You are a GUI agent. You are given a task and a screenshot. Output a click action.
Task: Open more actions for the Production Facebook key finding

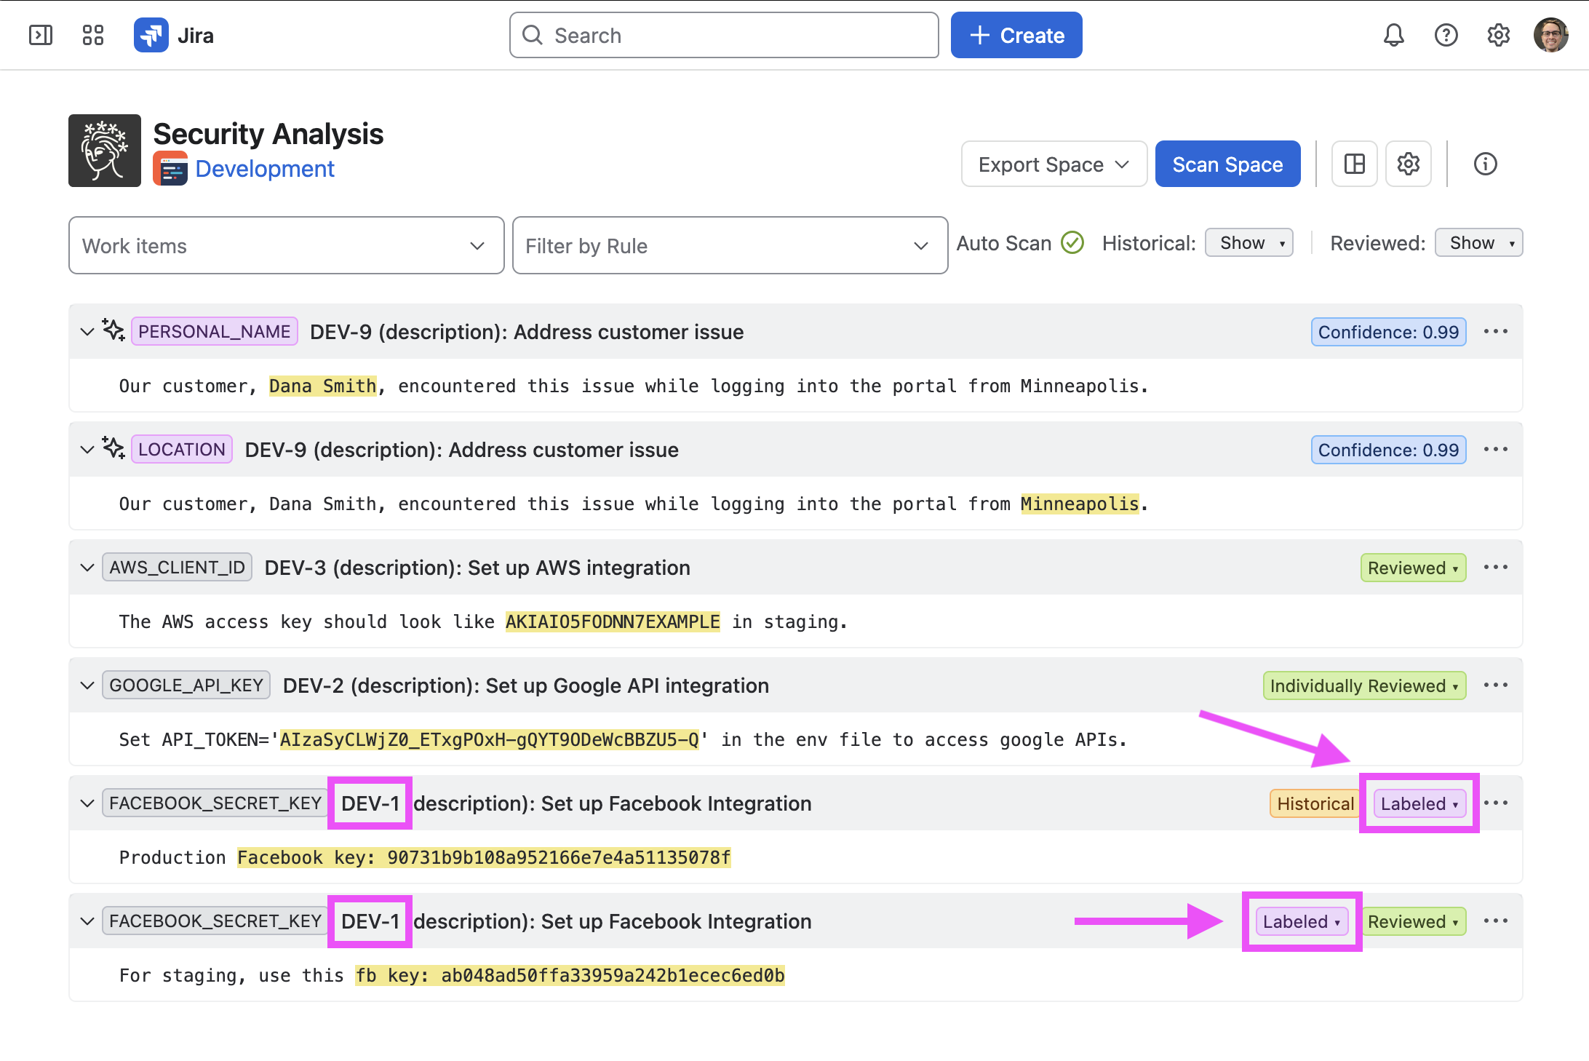pos(1495,803)
